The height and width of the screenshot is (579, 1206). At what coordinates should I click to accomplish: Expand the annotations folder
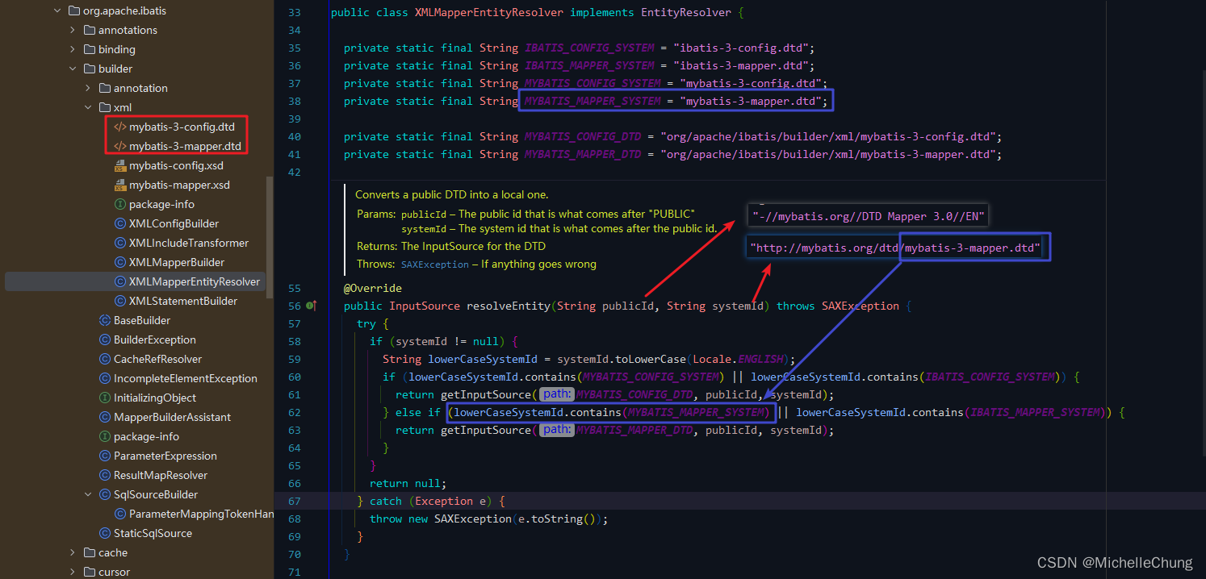73,30
